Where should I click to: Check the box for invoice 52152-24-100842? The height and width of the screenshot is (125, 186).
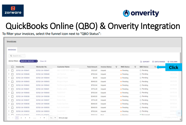point(12,85)
